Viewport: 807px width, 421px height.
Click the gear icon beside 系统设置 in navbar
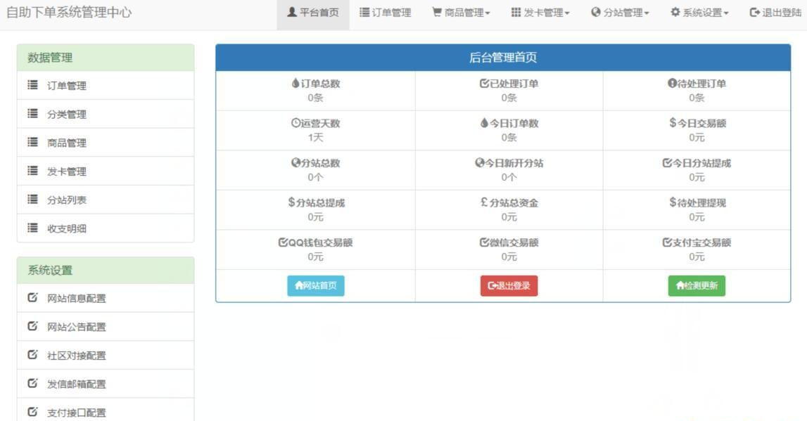(675, 12)
